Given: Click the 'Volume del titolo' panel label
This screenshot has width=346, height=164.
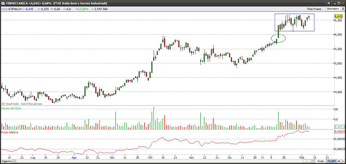Looking at the screenshot, I should (11, 108).
